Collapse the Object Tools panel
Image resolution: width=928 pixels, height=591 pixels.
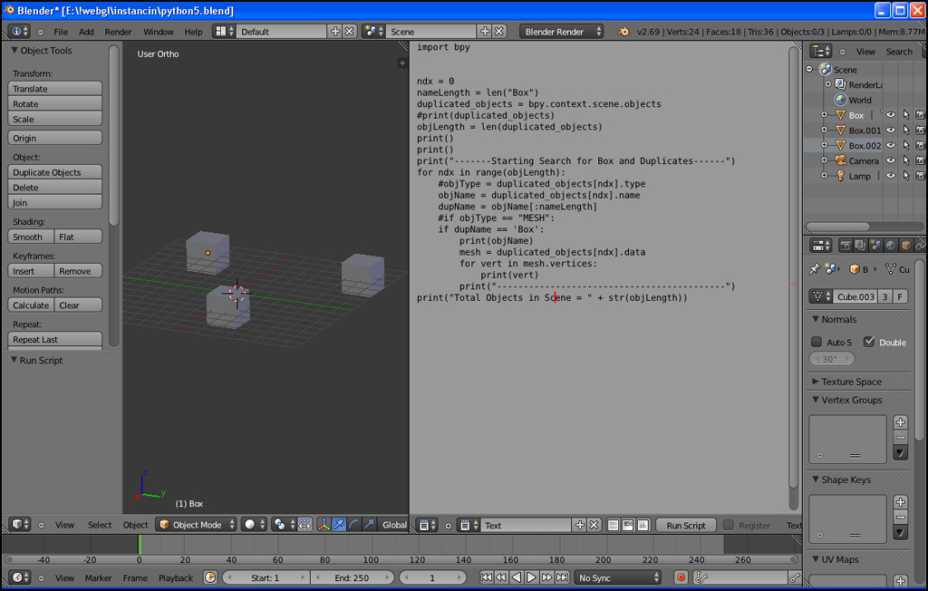click(14, 51)
